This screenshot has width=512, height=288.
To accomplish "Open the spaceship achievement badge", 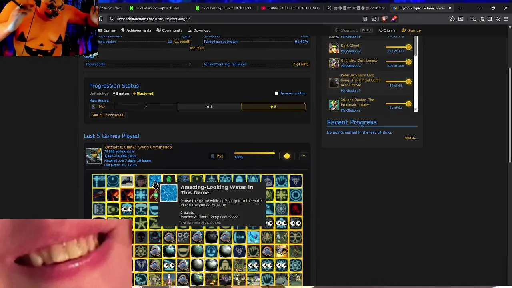I will click(x=127, y=181).
